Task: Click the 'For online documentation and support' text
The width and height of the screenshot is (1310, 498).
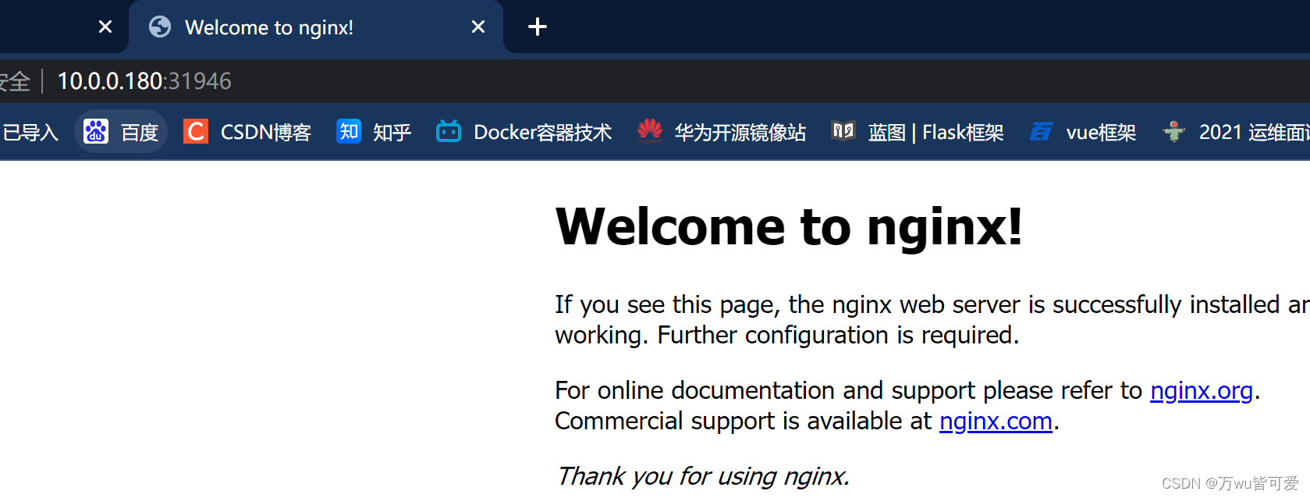Action: point(765,390)
